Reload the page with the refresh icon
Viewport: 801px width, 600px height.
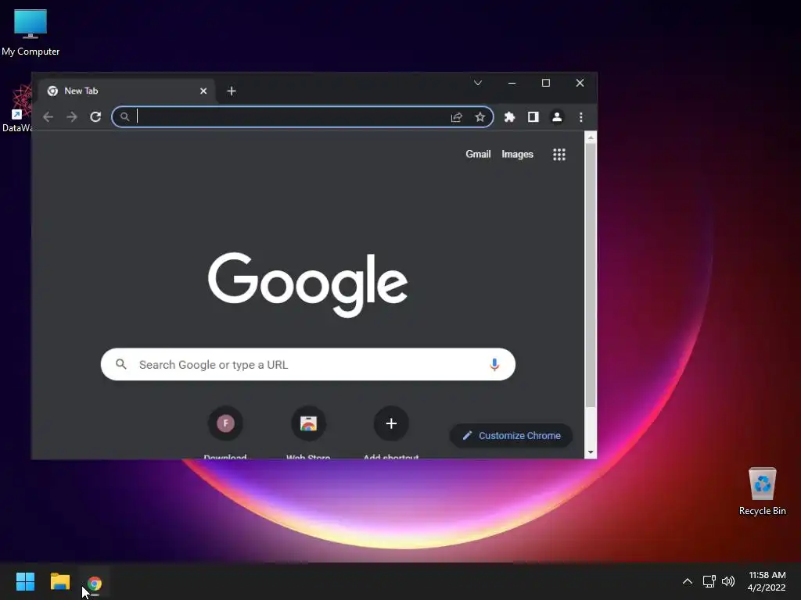[95, 117]
